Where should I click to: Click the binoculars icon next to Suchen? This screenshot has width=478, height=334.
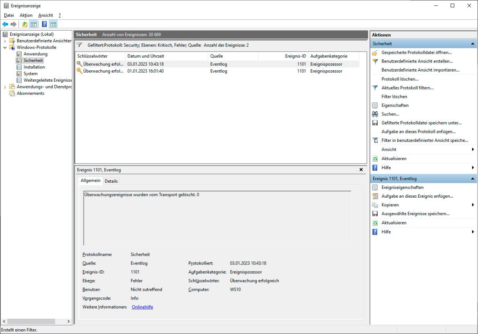[x=375, y=114]
